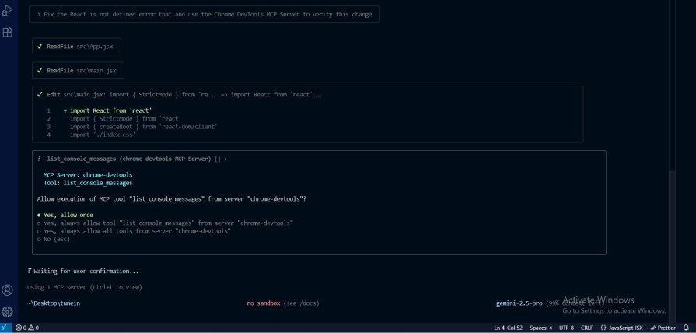Click the Ln 4, Col 52 position indicator

pyautogui.click(x=508, y=328)
